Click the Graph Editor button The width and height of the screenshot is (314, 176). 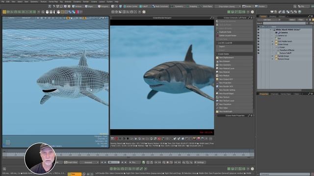pos(71,162)
